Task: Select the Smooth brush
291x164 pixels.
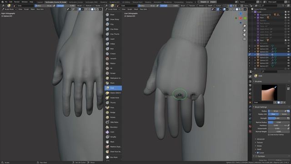Action: (x=113, y=59)
